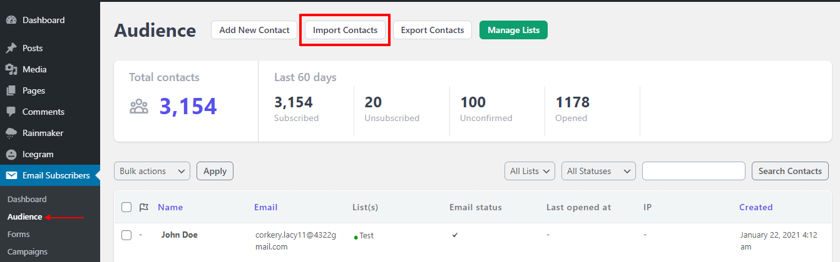The image size is (840, 262).
Task: Toggle the select-all checkbox in table header
Action: pyautogui.click(x=126, y=207)
